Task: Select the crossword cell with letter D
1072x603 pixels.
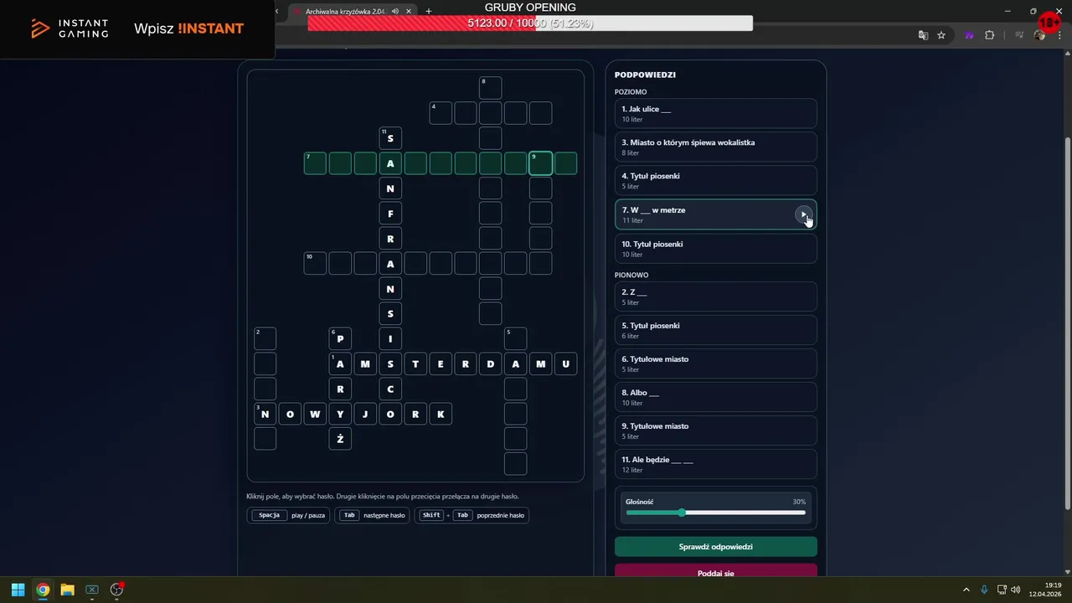Action: point(491,364)
